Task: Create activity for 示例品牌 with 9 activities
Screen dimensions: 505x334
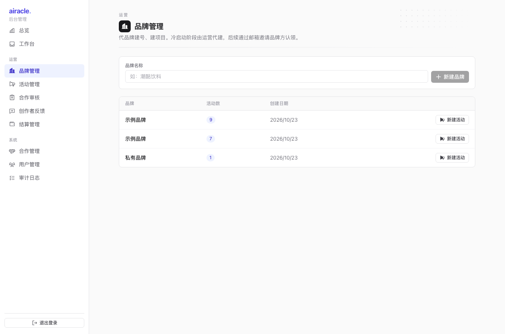Action: [452, 120]
